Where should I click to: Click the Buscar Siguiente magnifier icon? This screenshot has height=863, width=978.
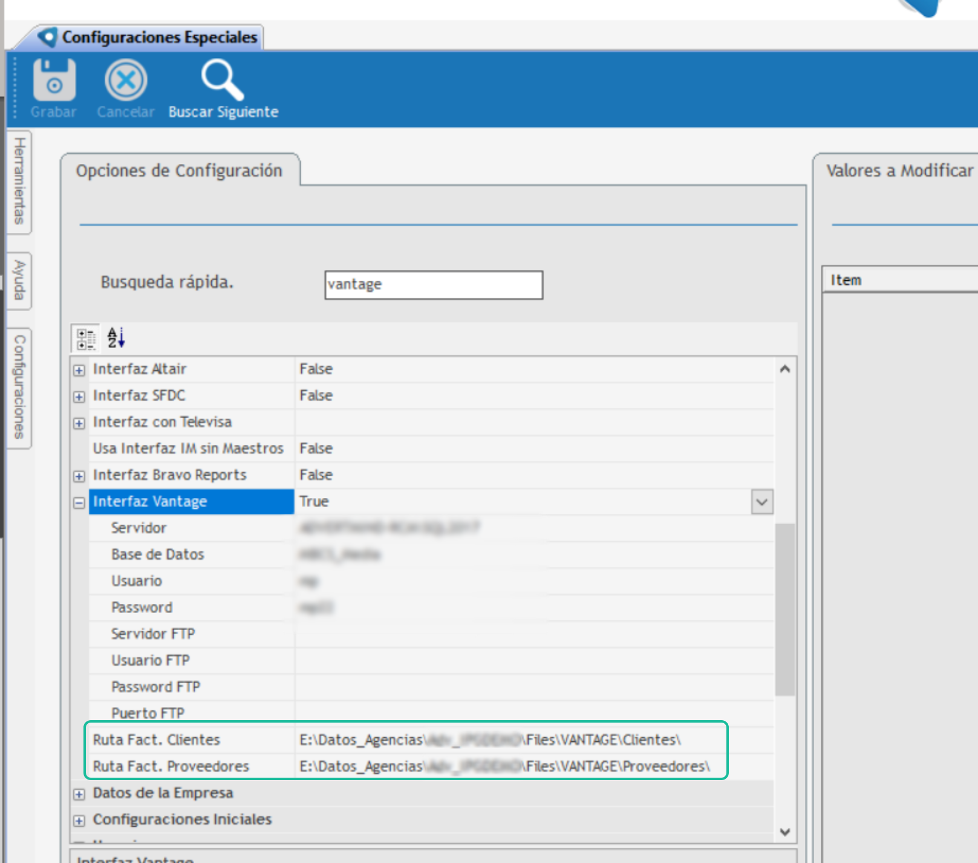coord(223,80)
